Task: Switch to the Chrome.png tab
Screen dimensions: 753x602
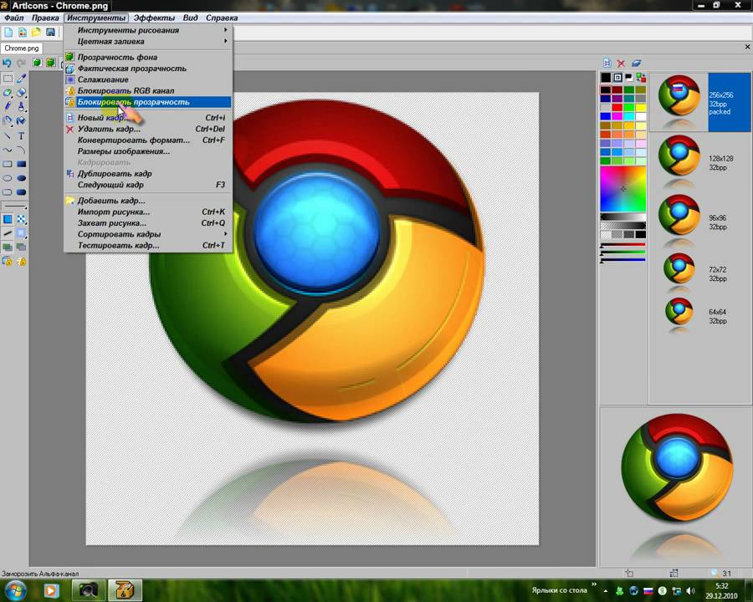Action: [x=22, y=48]
